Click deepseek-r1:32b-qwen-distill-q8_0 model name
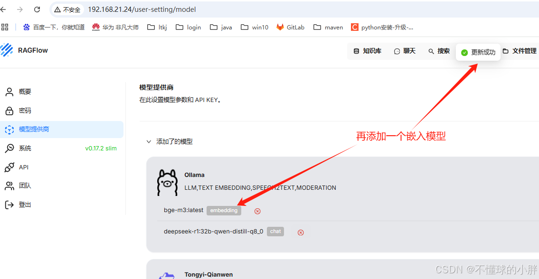Screen dimensions: 539x279 tap(214, 231)
